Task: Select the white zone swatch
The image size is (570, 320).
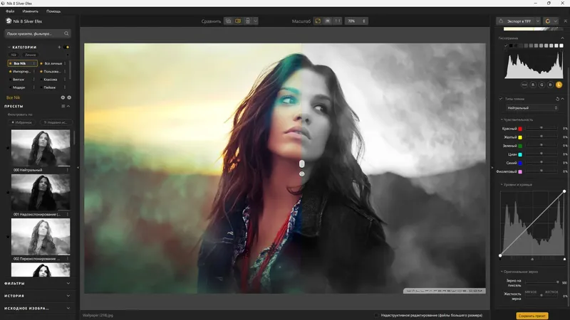Action: coord(561,46)
